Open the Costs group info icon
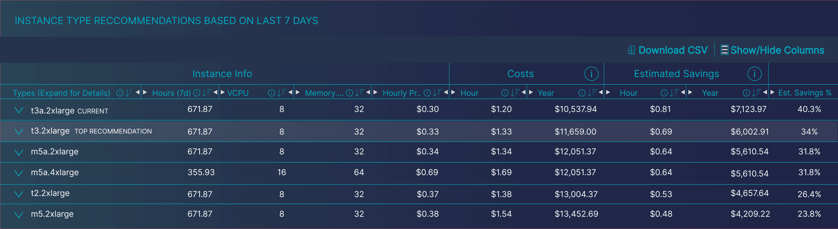 tap(592, 74)
